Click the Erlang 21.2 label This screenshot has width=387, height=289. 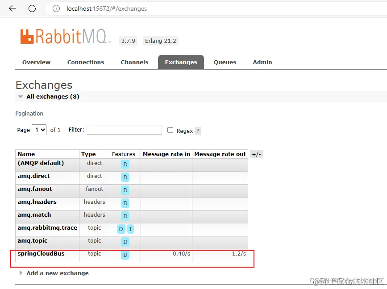coord(160,41)
